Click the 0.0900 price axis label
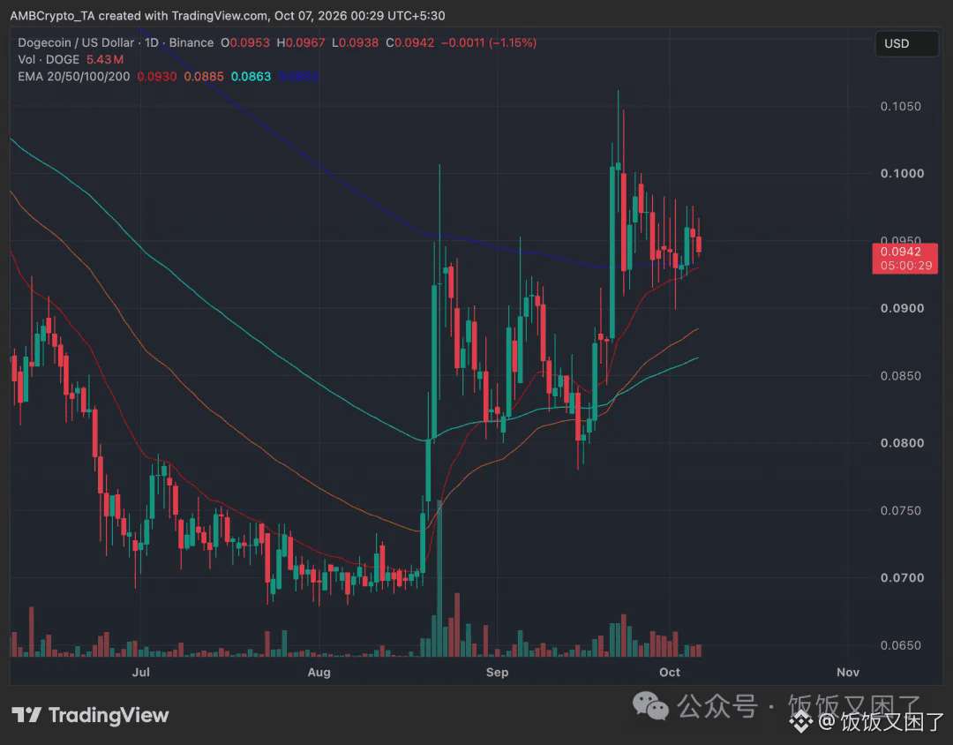Image resolution: width=953 pixels, height=745 pixels. [x=902, y=308]
